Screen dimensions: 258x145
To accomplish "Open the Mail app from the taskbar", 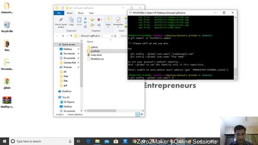I will point(106,141).
